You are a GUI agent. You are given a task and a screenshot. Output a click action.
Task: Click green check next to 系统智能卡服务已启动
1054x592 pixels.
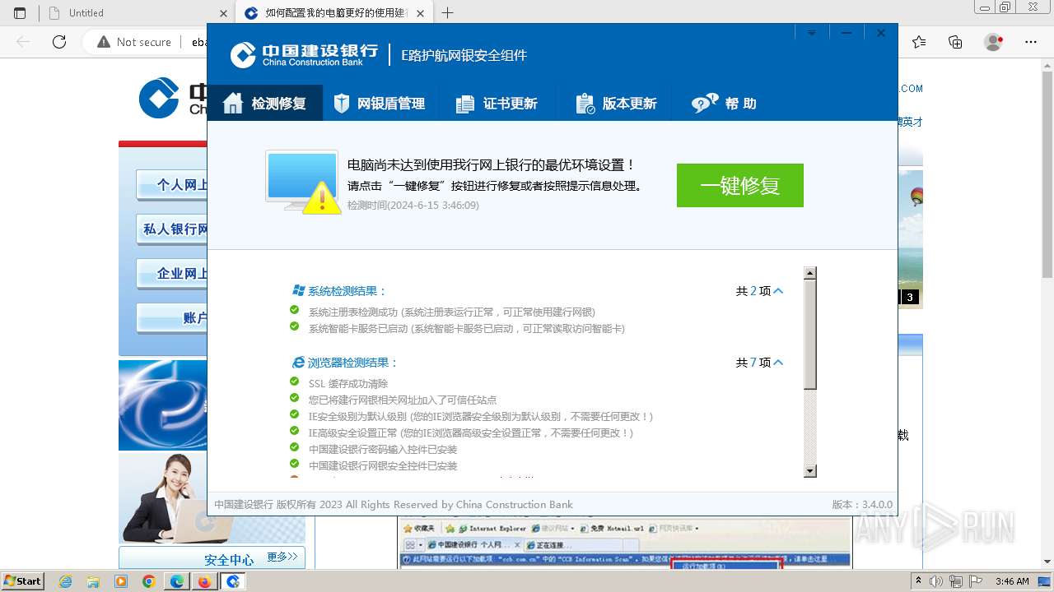point(295,326)
